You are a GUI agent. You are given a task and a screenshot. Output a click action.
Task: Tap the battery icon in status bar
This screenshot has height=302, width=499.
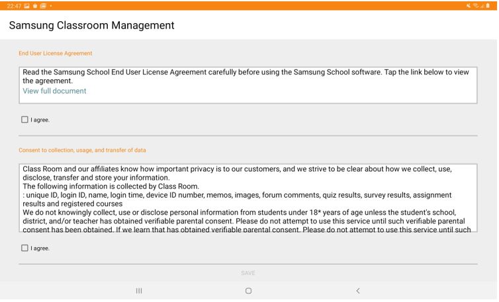pyautogui.click(x=489, y=5)
